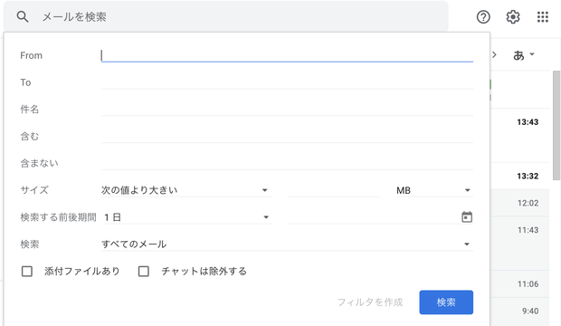This screenshot has height=326, width=561.
Task: Go to next page chevron arrow
Action: coord(494,55)
